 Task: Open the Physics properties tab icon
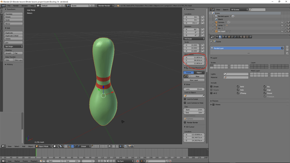(x=250, y=37)
